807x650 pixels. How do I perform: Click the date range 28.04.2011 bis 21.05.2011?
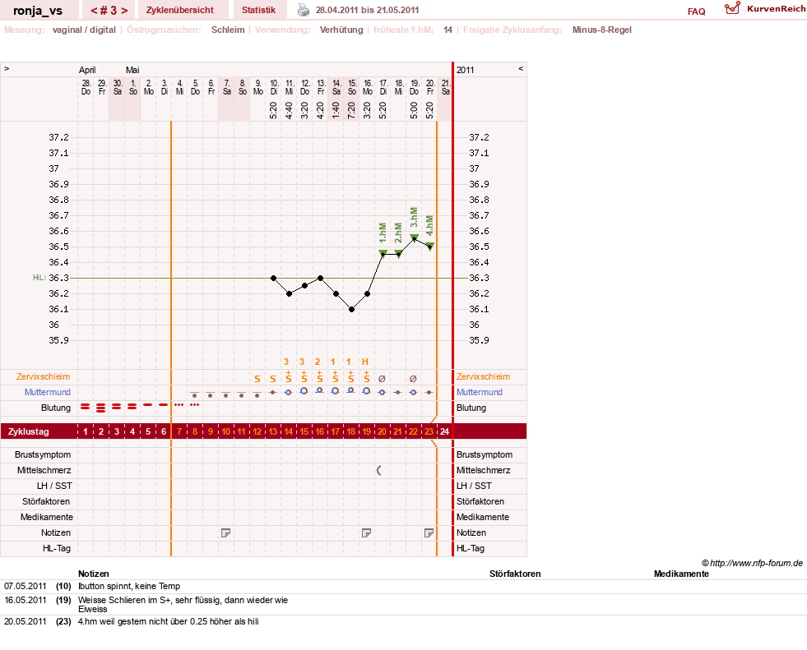[367, 10]
